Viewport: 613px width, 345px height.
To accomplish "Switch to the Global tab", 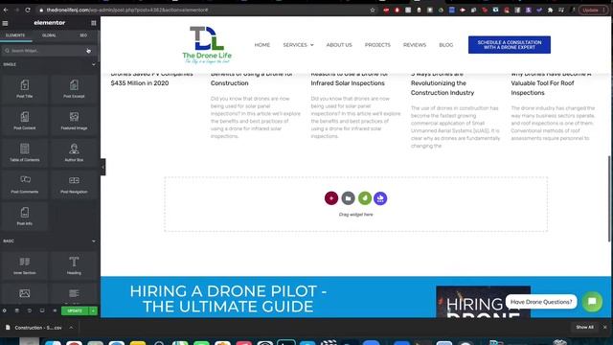I will (x=49, y=35).
